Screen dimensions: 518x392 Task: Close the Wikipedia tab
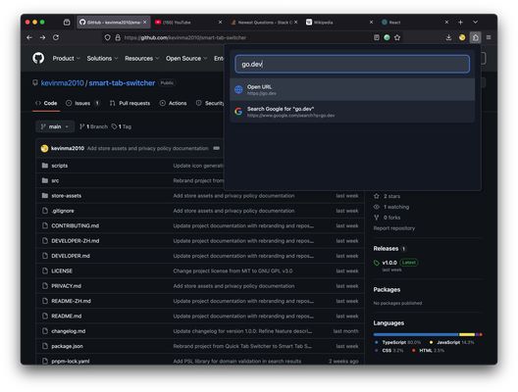click(x=371, y=23)
